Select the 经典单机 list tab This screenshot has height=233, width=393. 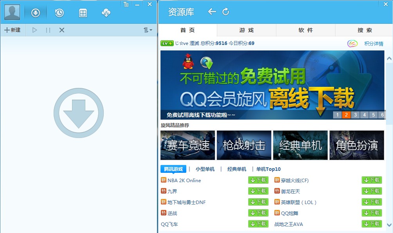coord(236,169)
